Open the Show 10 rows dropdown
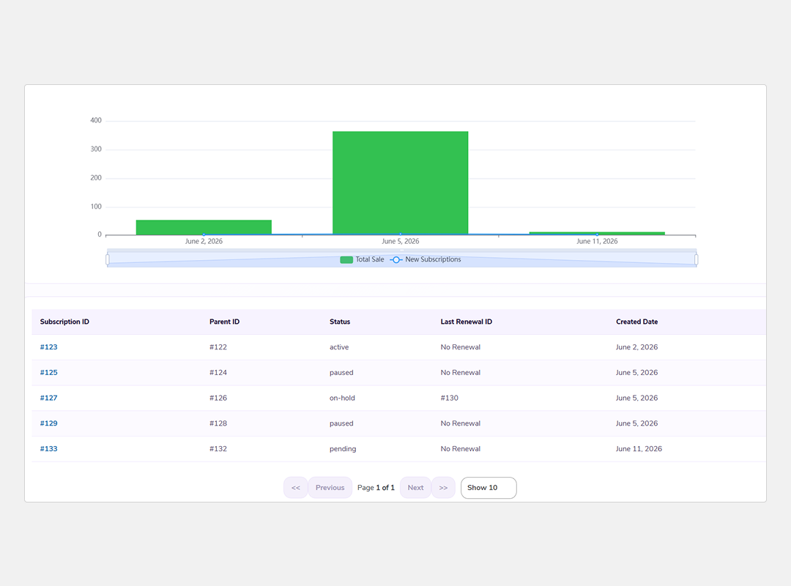 click(489, 488)
